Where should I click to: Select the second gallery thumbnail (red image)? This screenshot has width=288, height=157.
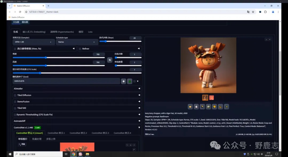tap(211, 98)
